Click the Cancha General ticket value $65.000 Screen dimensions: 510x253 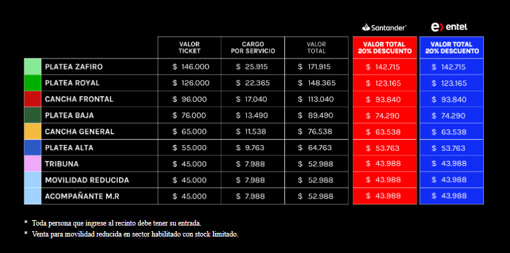coord(191,132)
